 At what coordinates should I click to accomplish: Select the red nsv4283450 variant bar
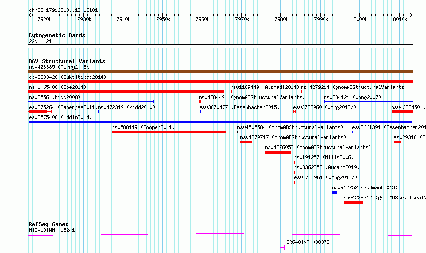pyautogui.click(x=402, y=112)
